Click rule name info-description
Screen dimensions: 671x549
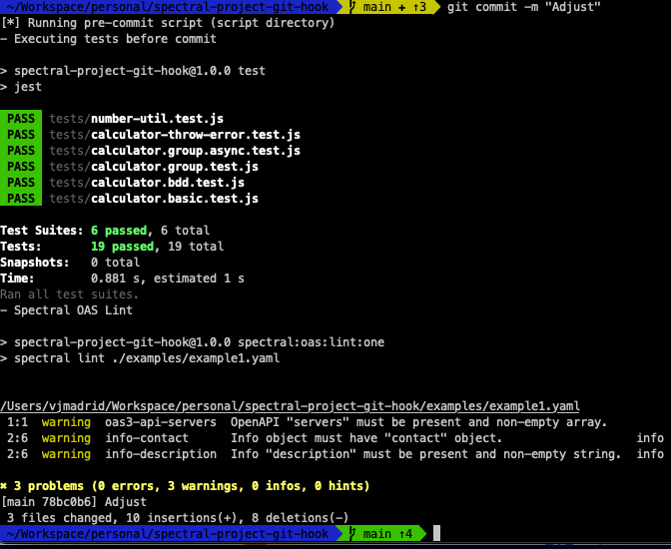click(x=161, y=454)
